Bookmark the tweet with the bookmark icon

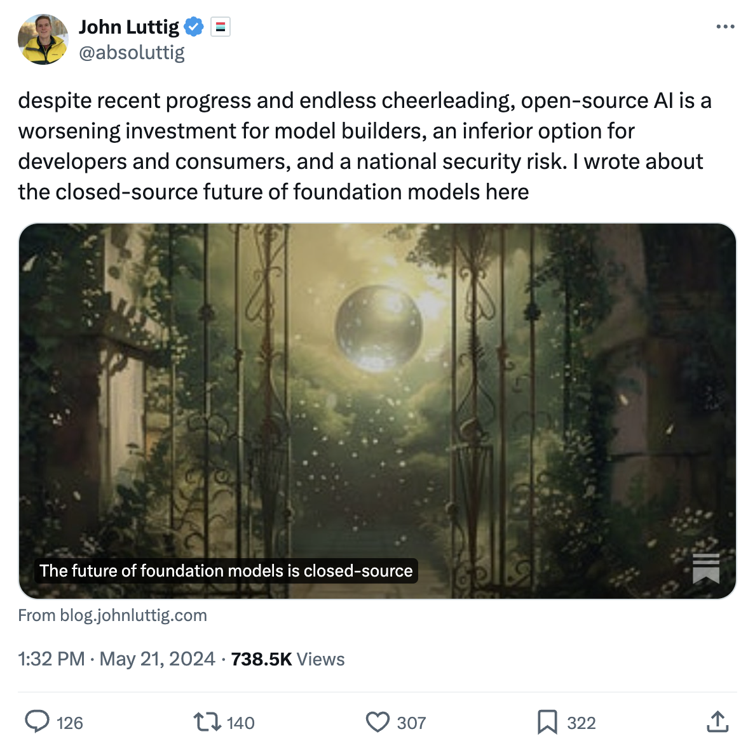coord(547,722)
